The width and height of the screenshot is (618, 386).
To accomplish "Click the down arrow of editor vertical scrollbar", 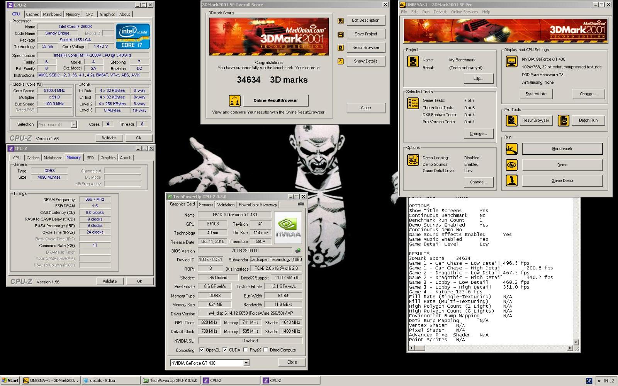I will click(x=576, y=342).
